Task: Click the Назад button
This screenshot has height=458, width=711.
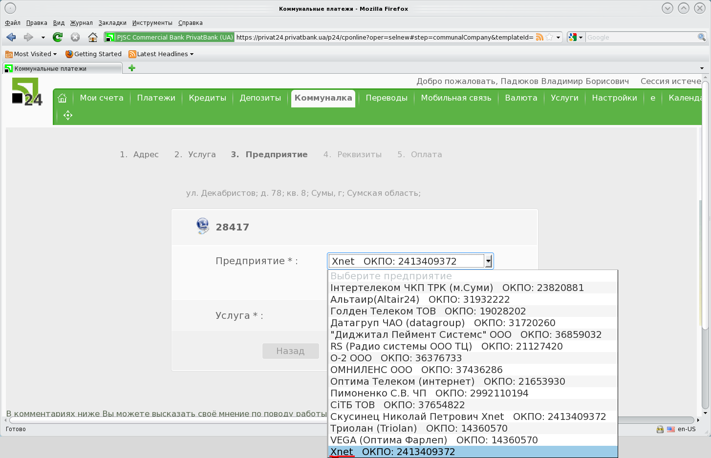Action: pyautogui.click(x=290, y=351)
